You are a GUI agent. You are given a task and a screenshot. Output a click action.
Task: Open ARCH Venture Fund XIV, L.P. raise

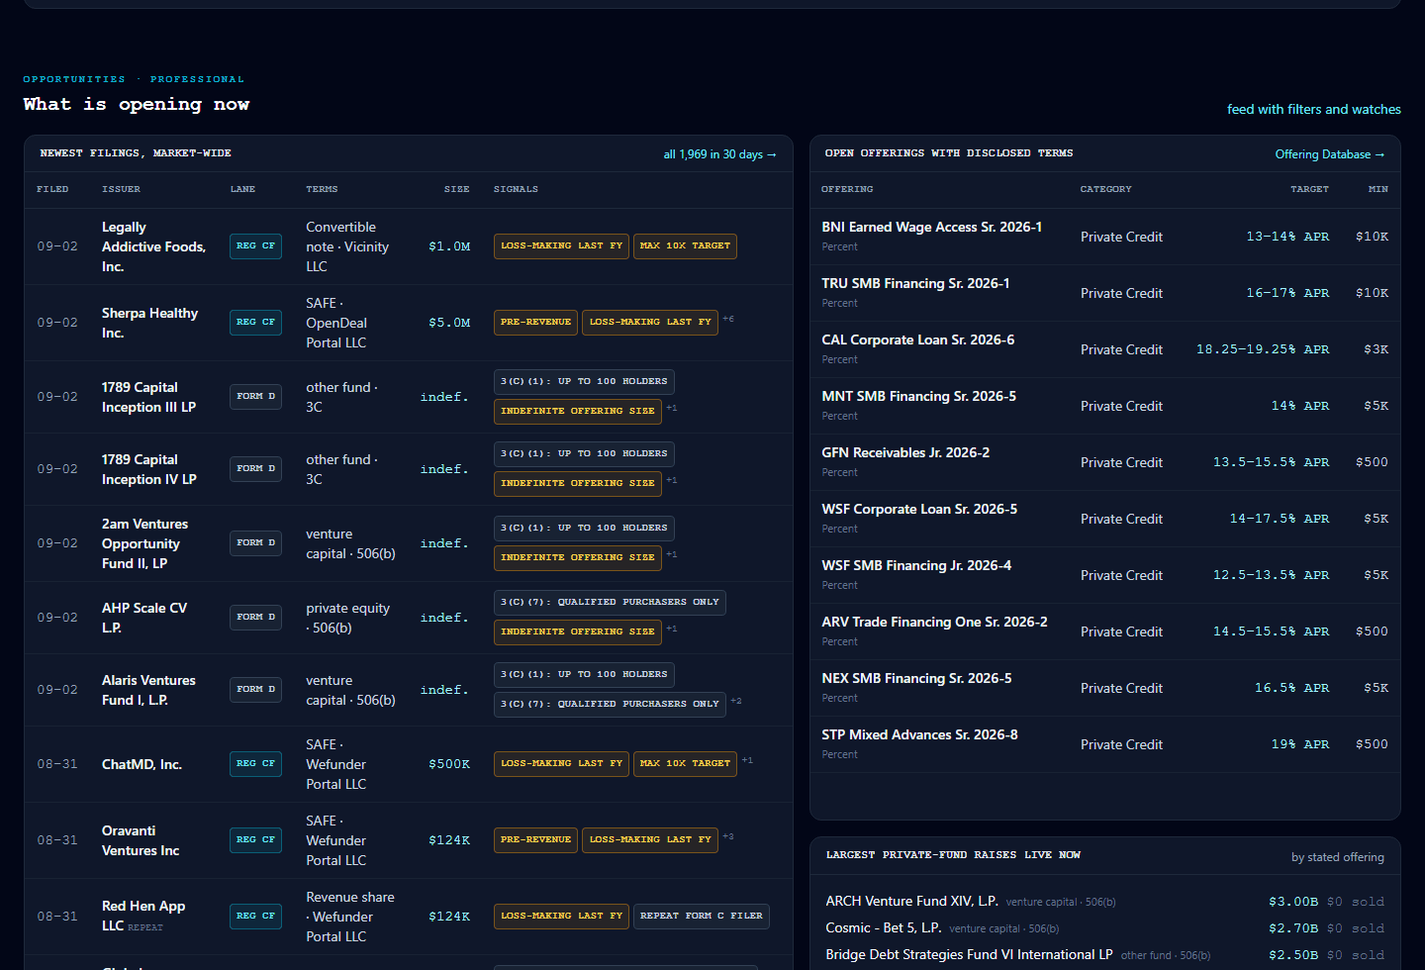click(911, 901)
